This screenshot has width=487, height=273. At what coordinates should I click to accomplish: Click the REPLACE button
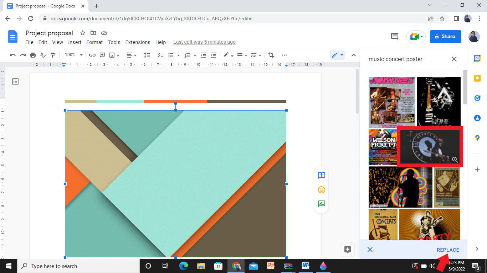coord(447,250)
